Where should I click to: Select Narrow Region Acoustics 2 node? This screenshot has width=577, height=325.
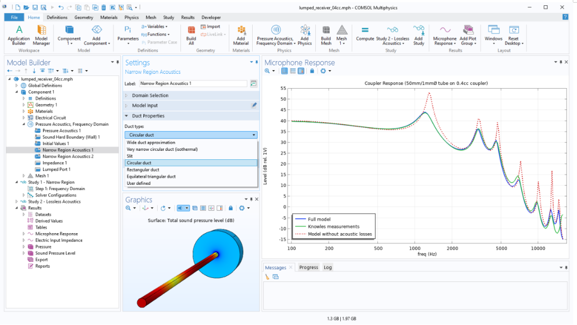tap(68, 157)
